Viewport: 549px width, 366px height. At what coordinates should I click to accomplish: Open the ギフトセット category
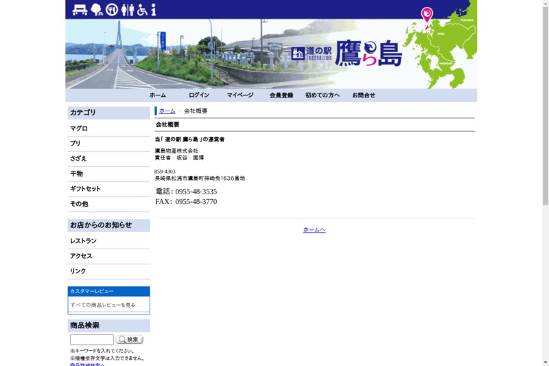85,189
